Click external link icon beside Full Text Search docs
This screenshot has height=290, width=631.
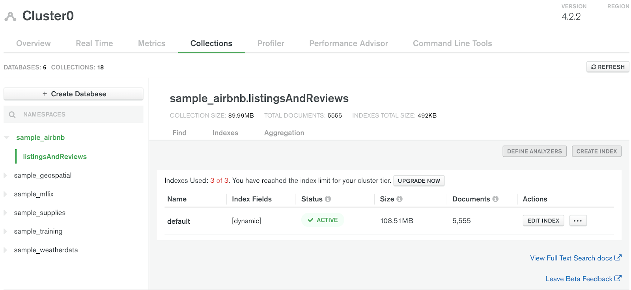(618, 257)
